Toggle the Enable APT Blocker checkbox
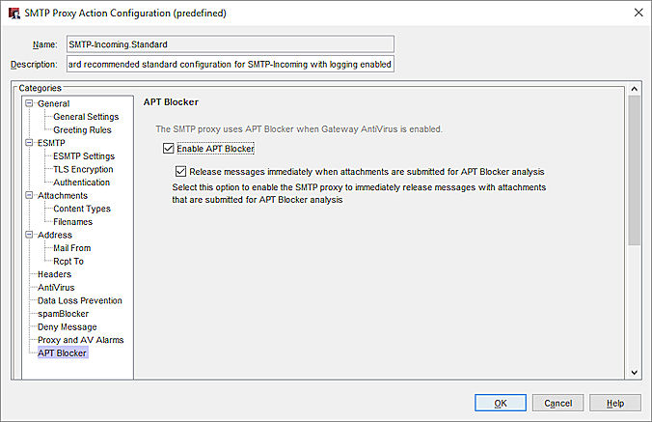The image size is (652, 422). click(x=169, y=149)
